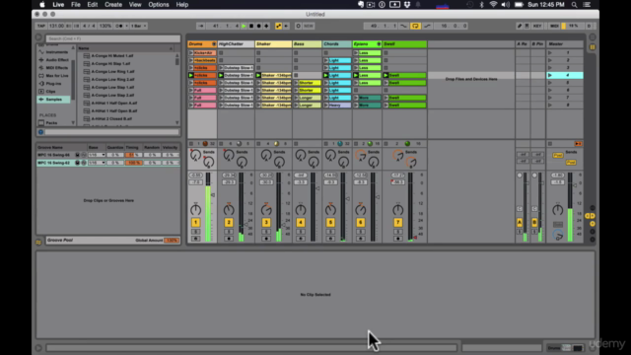The height and width of the screenshot is (355, 631).
Task: Select the Shaker track header
Action: (x=273, y=43)
